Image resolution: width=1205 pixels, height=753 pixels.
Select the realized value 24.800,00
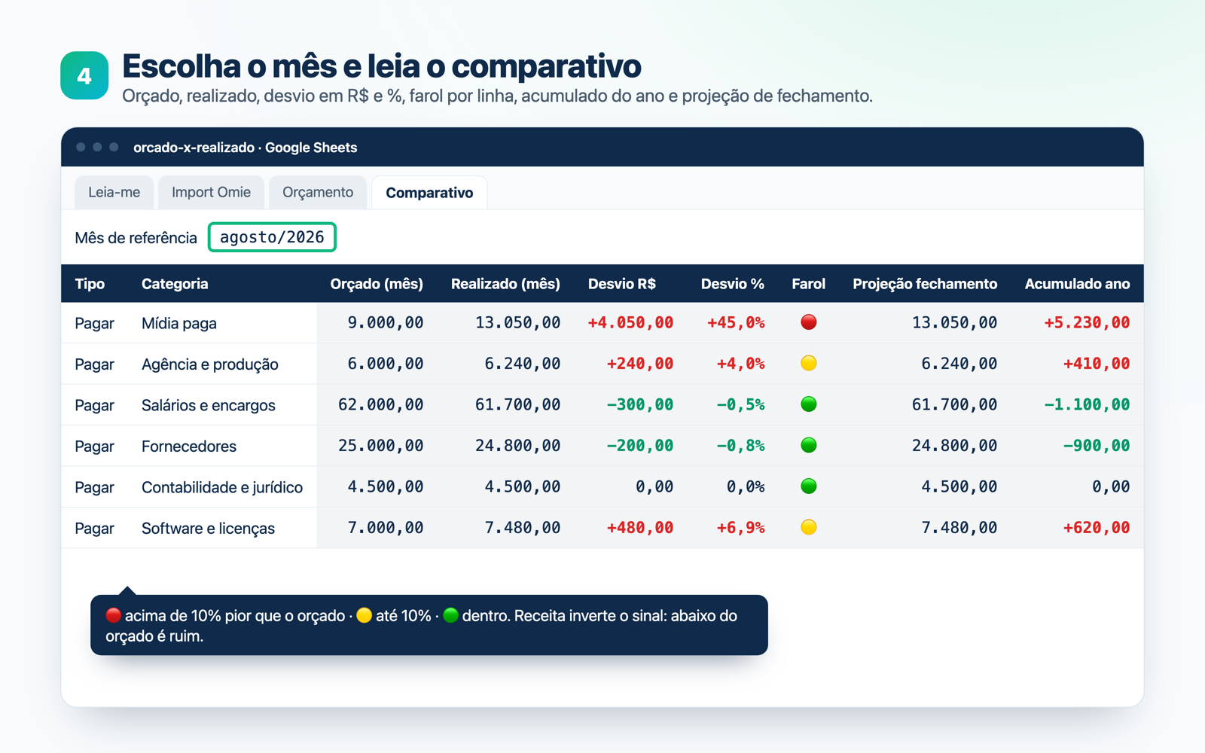[517, 446]
